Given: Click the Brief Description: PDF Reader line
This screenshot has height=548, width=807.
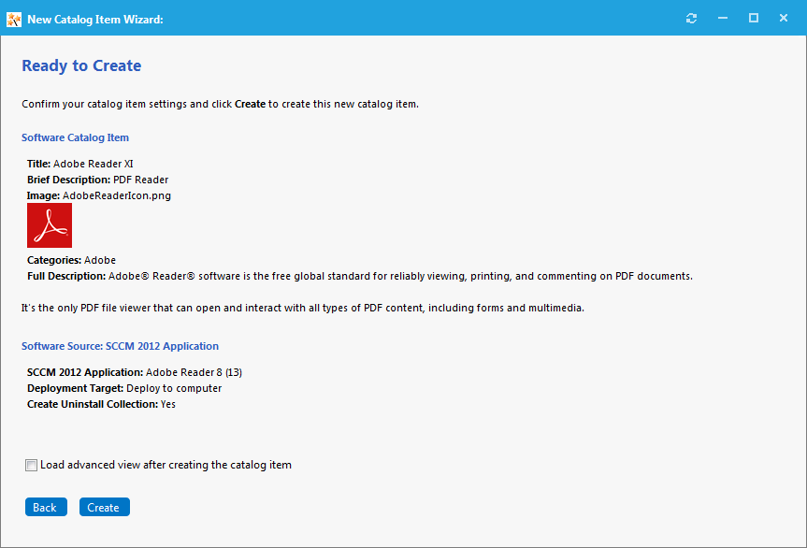Looking at the screenshot, I should point(97,180).
